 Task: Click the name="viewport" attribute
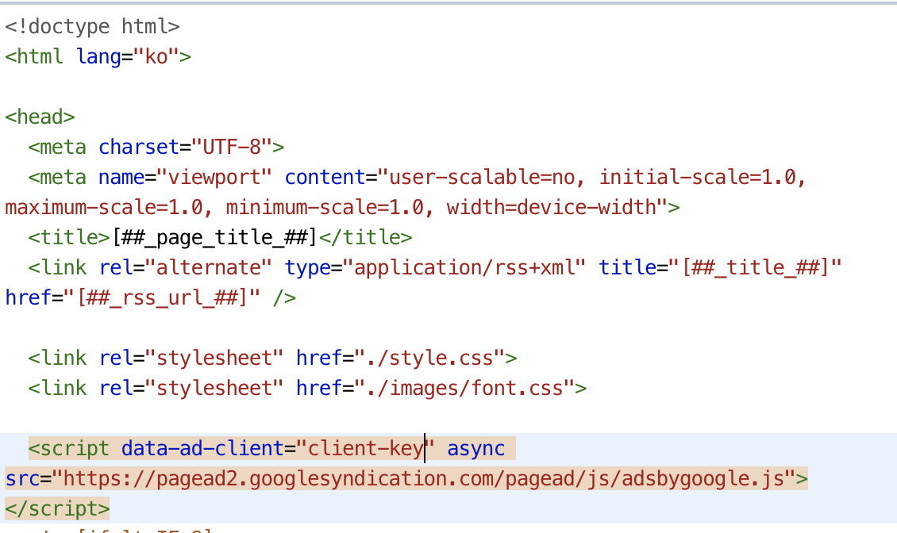[x=185, y=178]
